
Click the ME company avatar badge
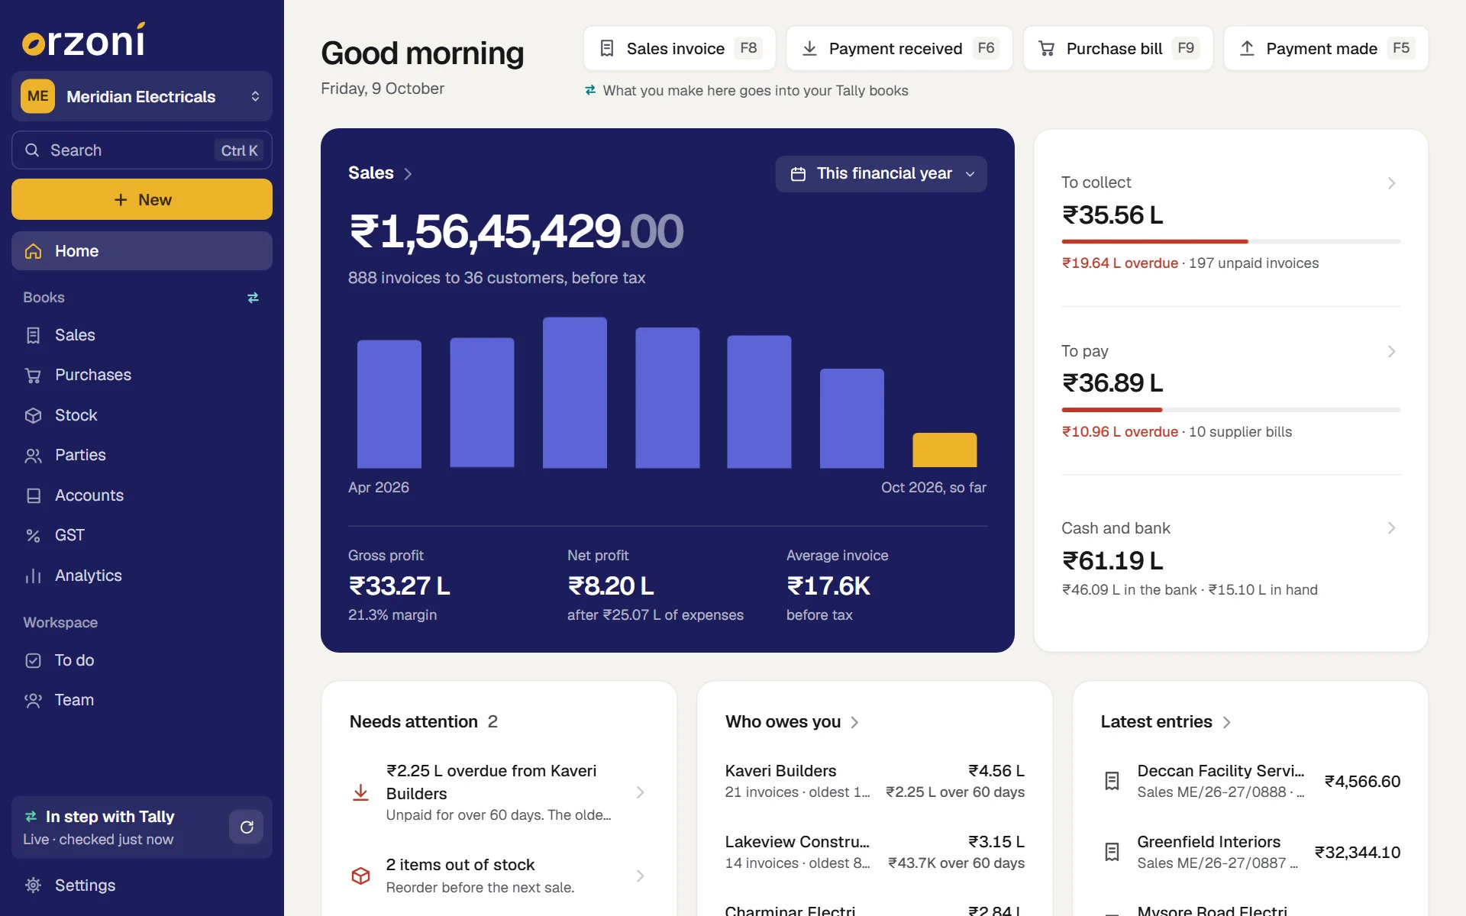tap(37, 96)
